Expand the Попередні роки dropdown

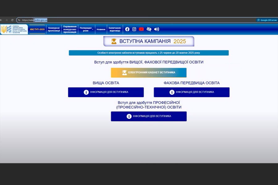pos(86,29)
